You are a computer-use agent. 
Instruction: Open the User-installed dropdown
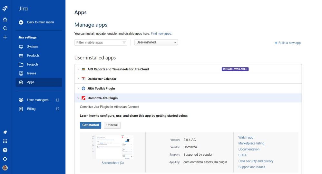[156, 42]
